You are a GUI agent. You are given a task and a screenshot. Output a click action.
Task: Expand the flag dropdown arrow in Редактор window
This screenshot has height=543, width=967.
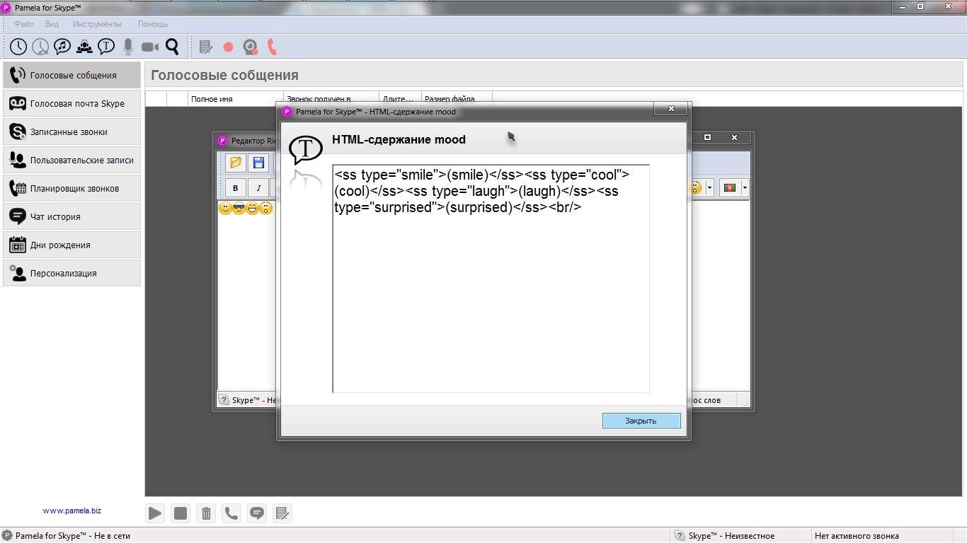click(x=744, y=188)
